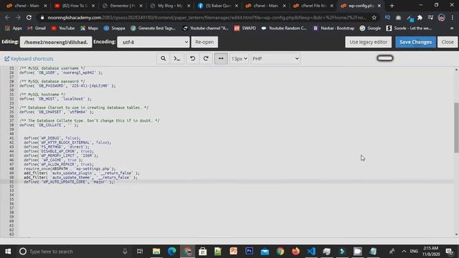
Task: Open the Snappa bookmark
Action: [115, 28]
